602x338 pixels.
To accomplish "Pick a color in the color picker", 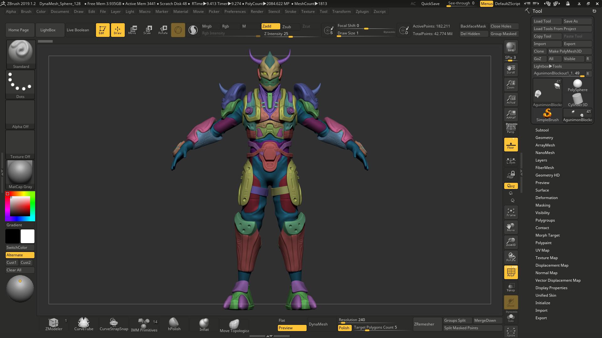I will click(20, 206).
